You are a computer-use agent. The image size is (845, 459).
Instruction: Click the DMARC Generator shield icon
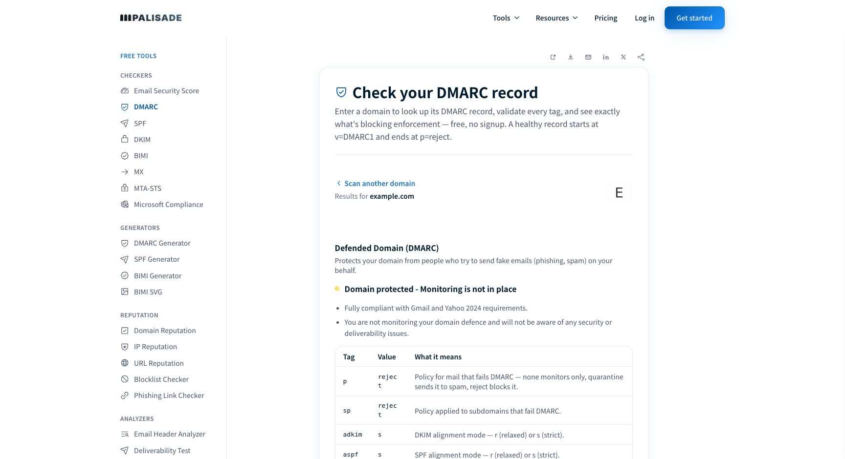(x=125, y=243)
